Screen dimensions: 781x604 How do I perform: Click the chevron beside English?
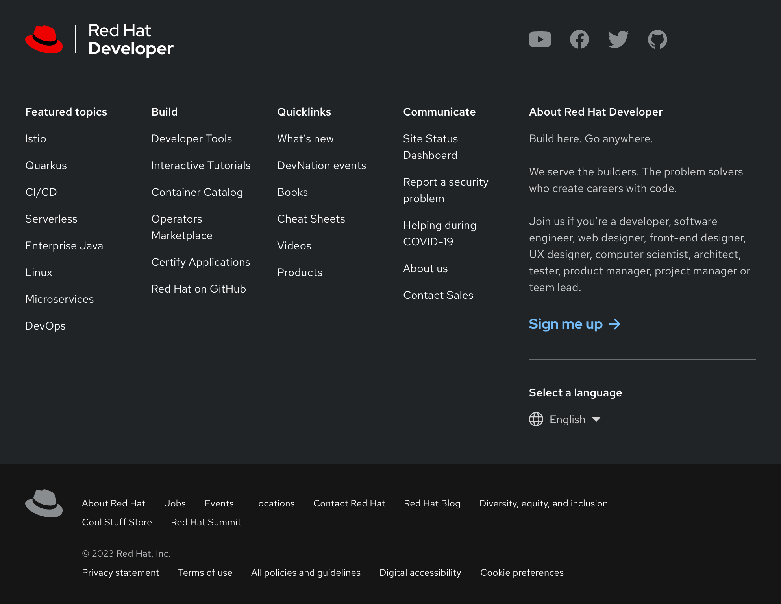[x=596, y=419]
